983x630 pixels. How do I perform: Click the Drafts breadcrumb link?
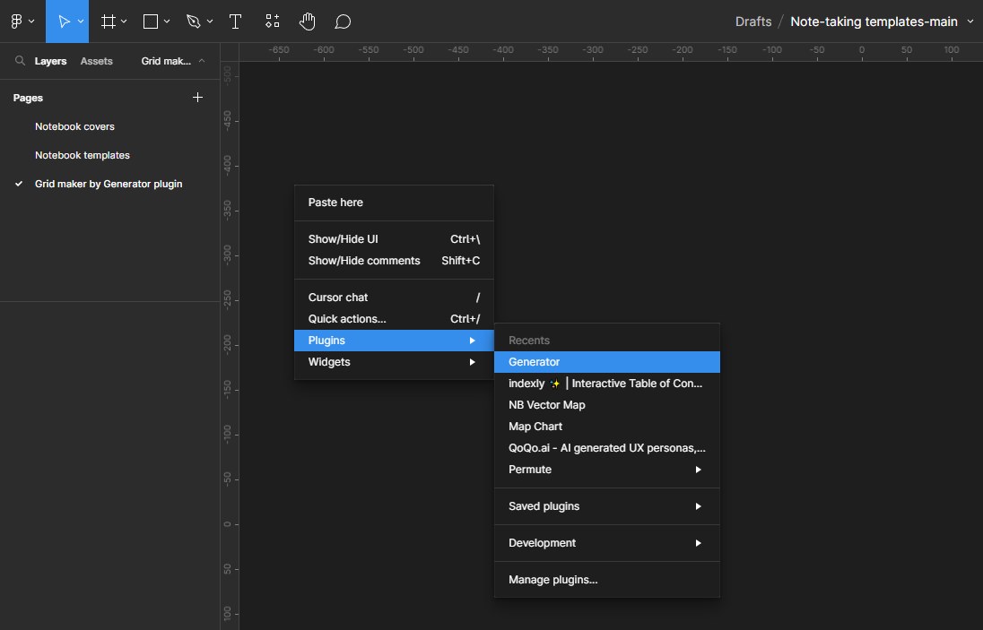pyautogui.click(x=752, y=22)
